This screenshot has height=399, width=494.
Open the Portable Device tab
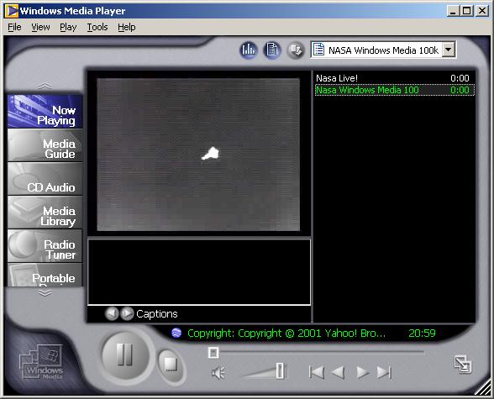click(x=45, y=275)
